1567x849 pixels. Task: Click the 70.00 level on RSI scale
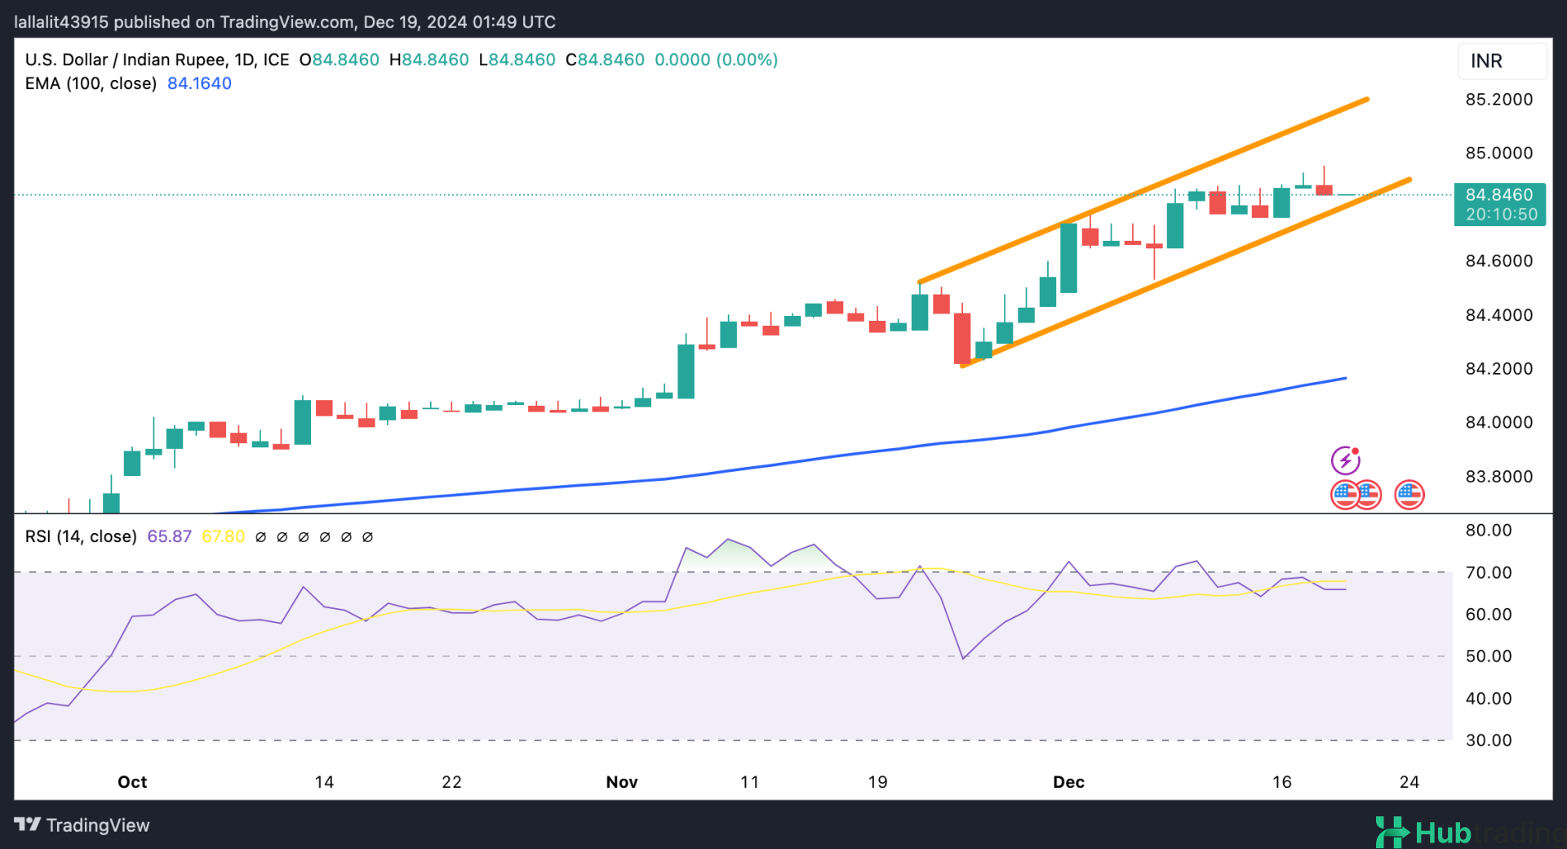(1489, 573)
